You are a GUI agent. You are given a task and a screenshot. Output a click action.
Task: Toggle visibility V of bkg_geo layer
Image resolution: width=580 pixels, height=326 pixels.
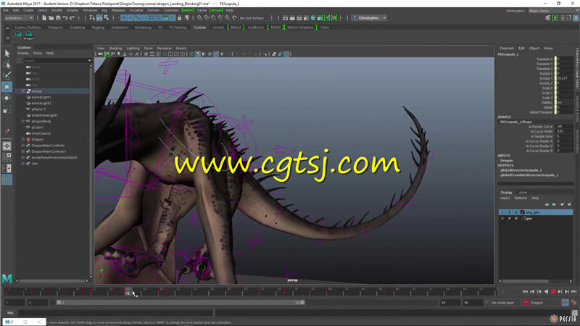point(502,212)
